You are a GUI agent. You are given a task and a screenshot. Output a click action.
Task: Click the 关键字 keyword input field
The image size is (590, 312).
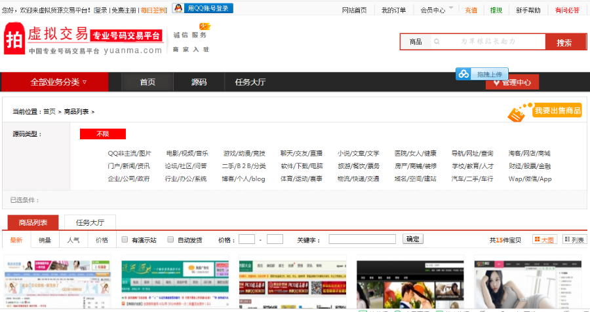coord(362,239)
